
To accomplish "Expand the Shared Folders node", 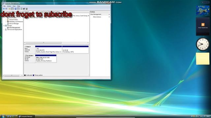I will [x=6, y=20].
